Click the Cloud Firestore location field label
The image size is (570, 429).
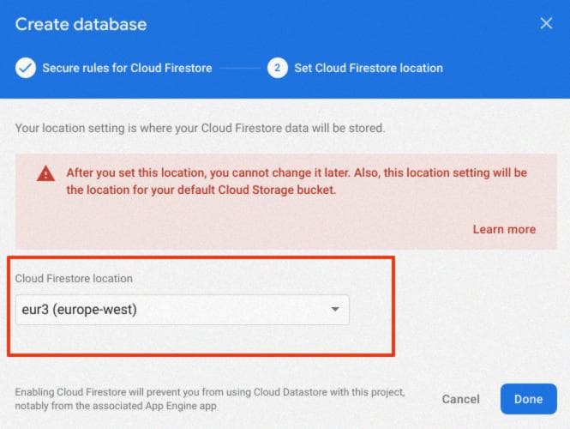click(74, 278)
